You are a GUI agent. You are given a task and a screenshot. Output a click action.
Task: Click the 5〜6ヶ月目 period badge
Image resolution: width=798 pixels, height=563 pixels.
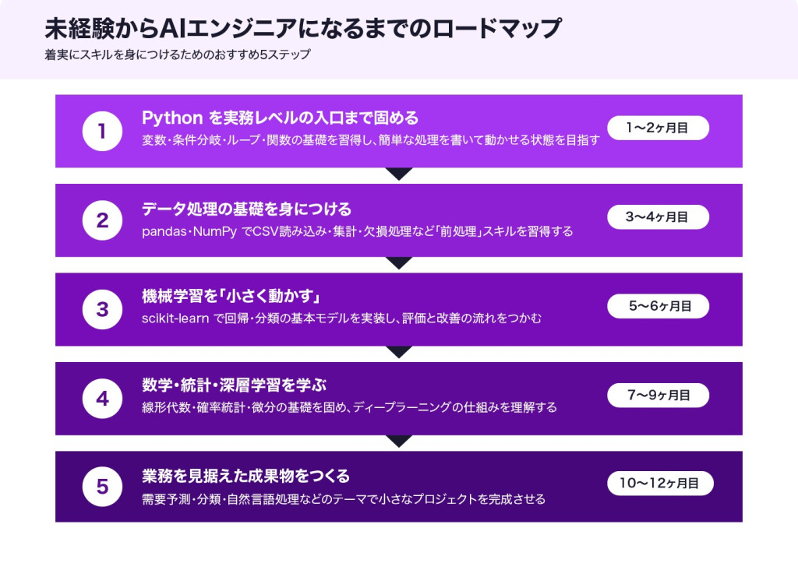pyautogui.click(x=658, y=306)
